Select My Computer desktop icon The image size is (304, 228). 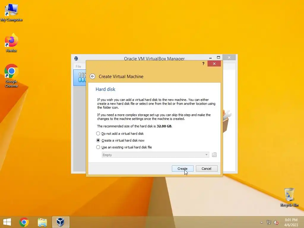[x=12, y=12]
